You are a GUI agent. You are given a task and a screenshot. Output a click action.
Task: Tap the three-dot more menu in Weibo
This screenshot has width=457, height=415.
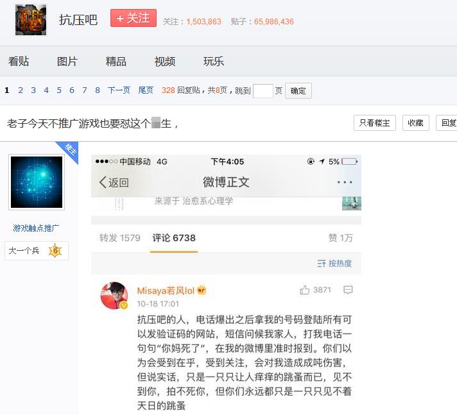pos(345,182)
